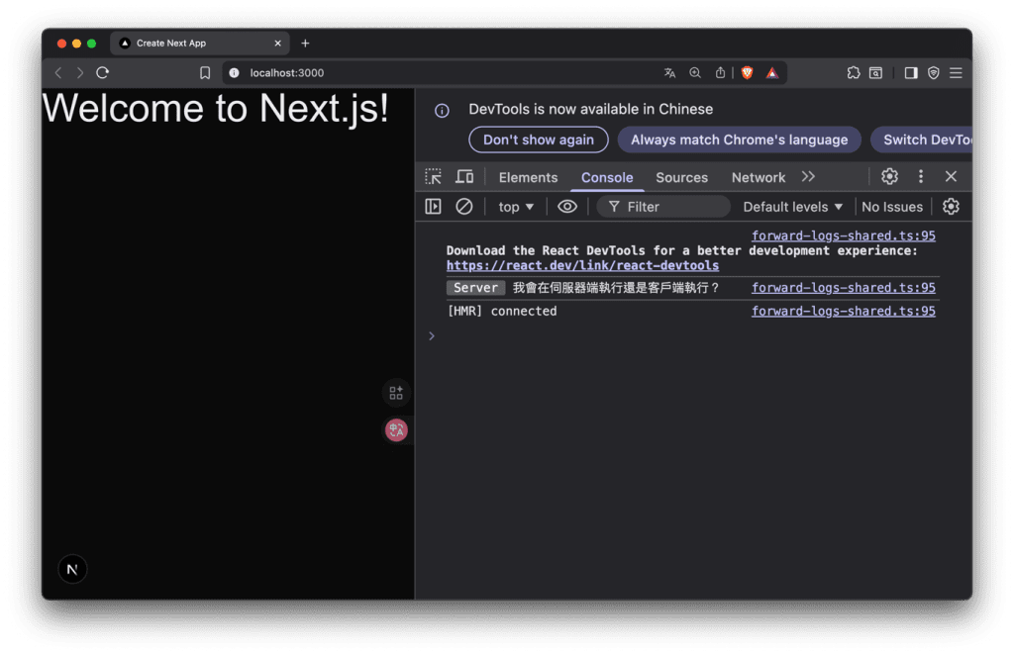Image resolution: width=1014 pixels, height=655 pixels.
Task: Click the Brave Shields lion icon
Action: coord(748,72)
